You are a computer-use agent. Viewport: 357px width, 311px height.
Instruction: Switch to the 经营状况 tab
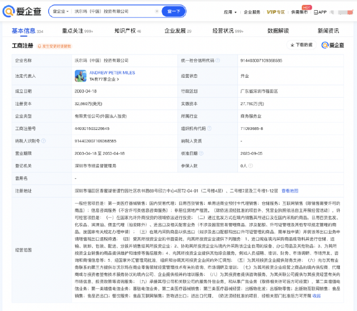click(228, 31)
